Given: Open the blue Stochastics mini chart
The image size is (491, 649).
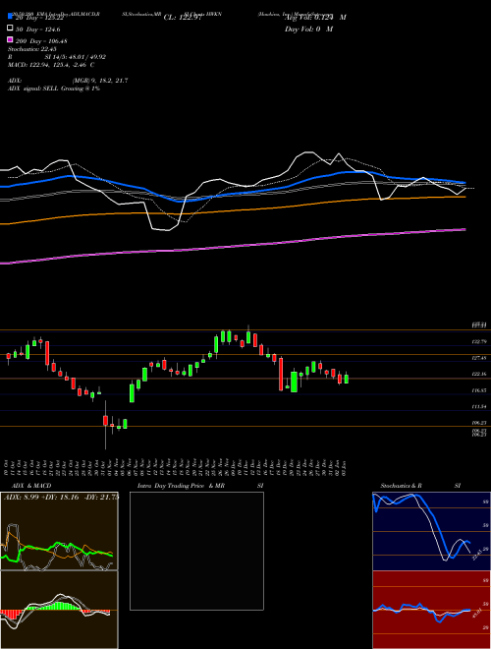Looking at the screenshot, I should point(431,531).
